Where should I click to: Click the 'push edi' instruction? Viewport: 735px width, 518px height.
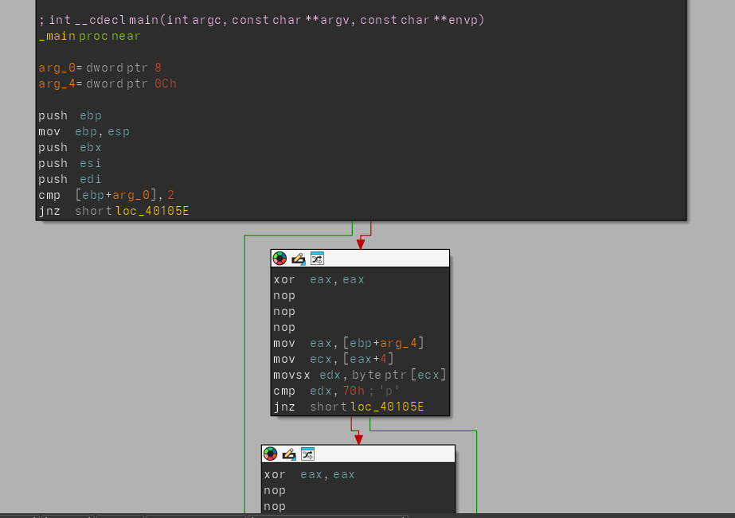pyautogui.click(x=70, y=179)
